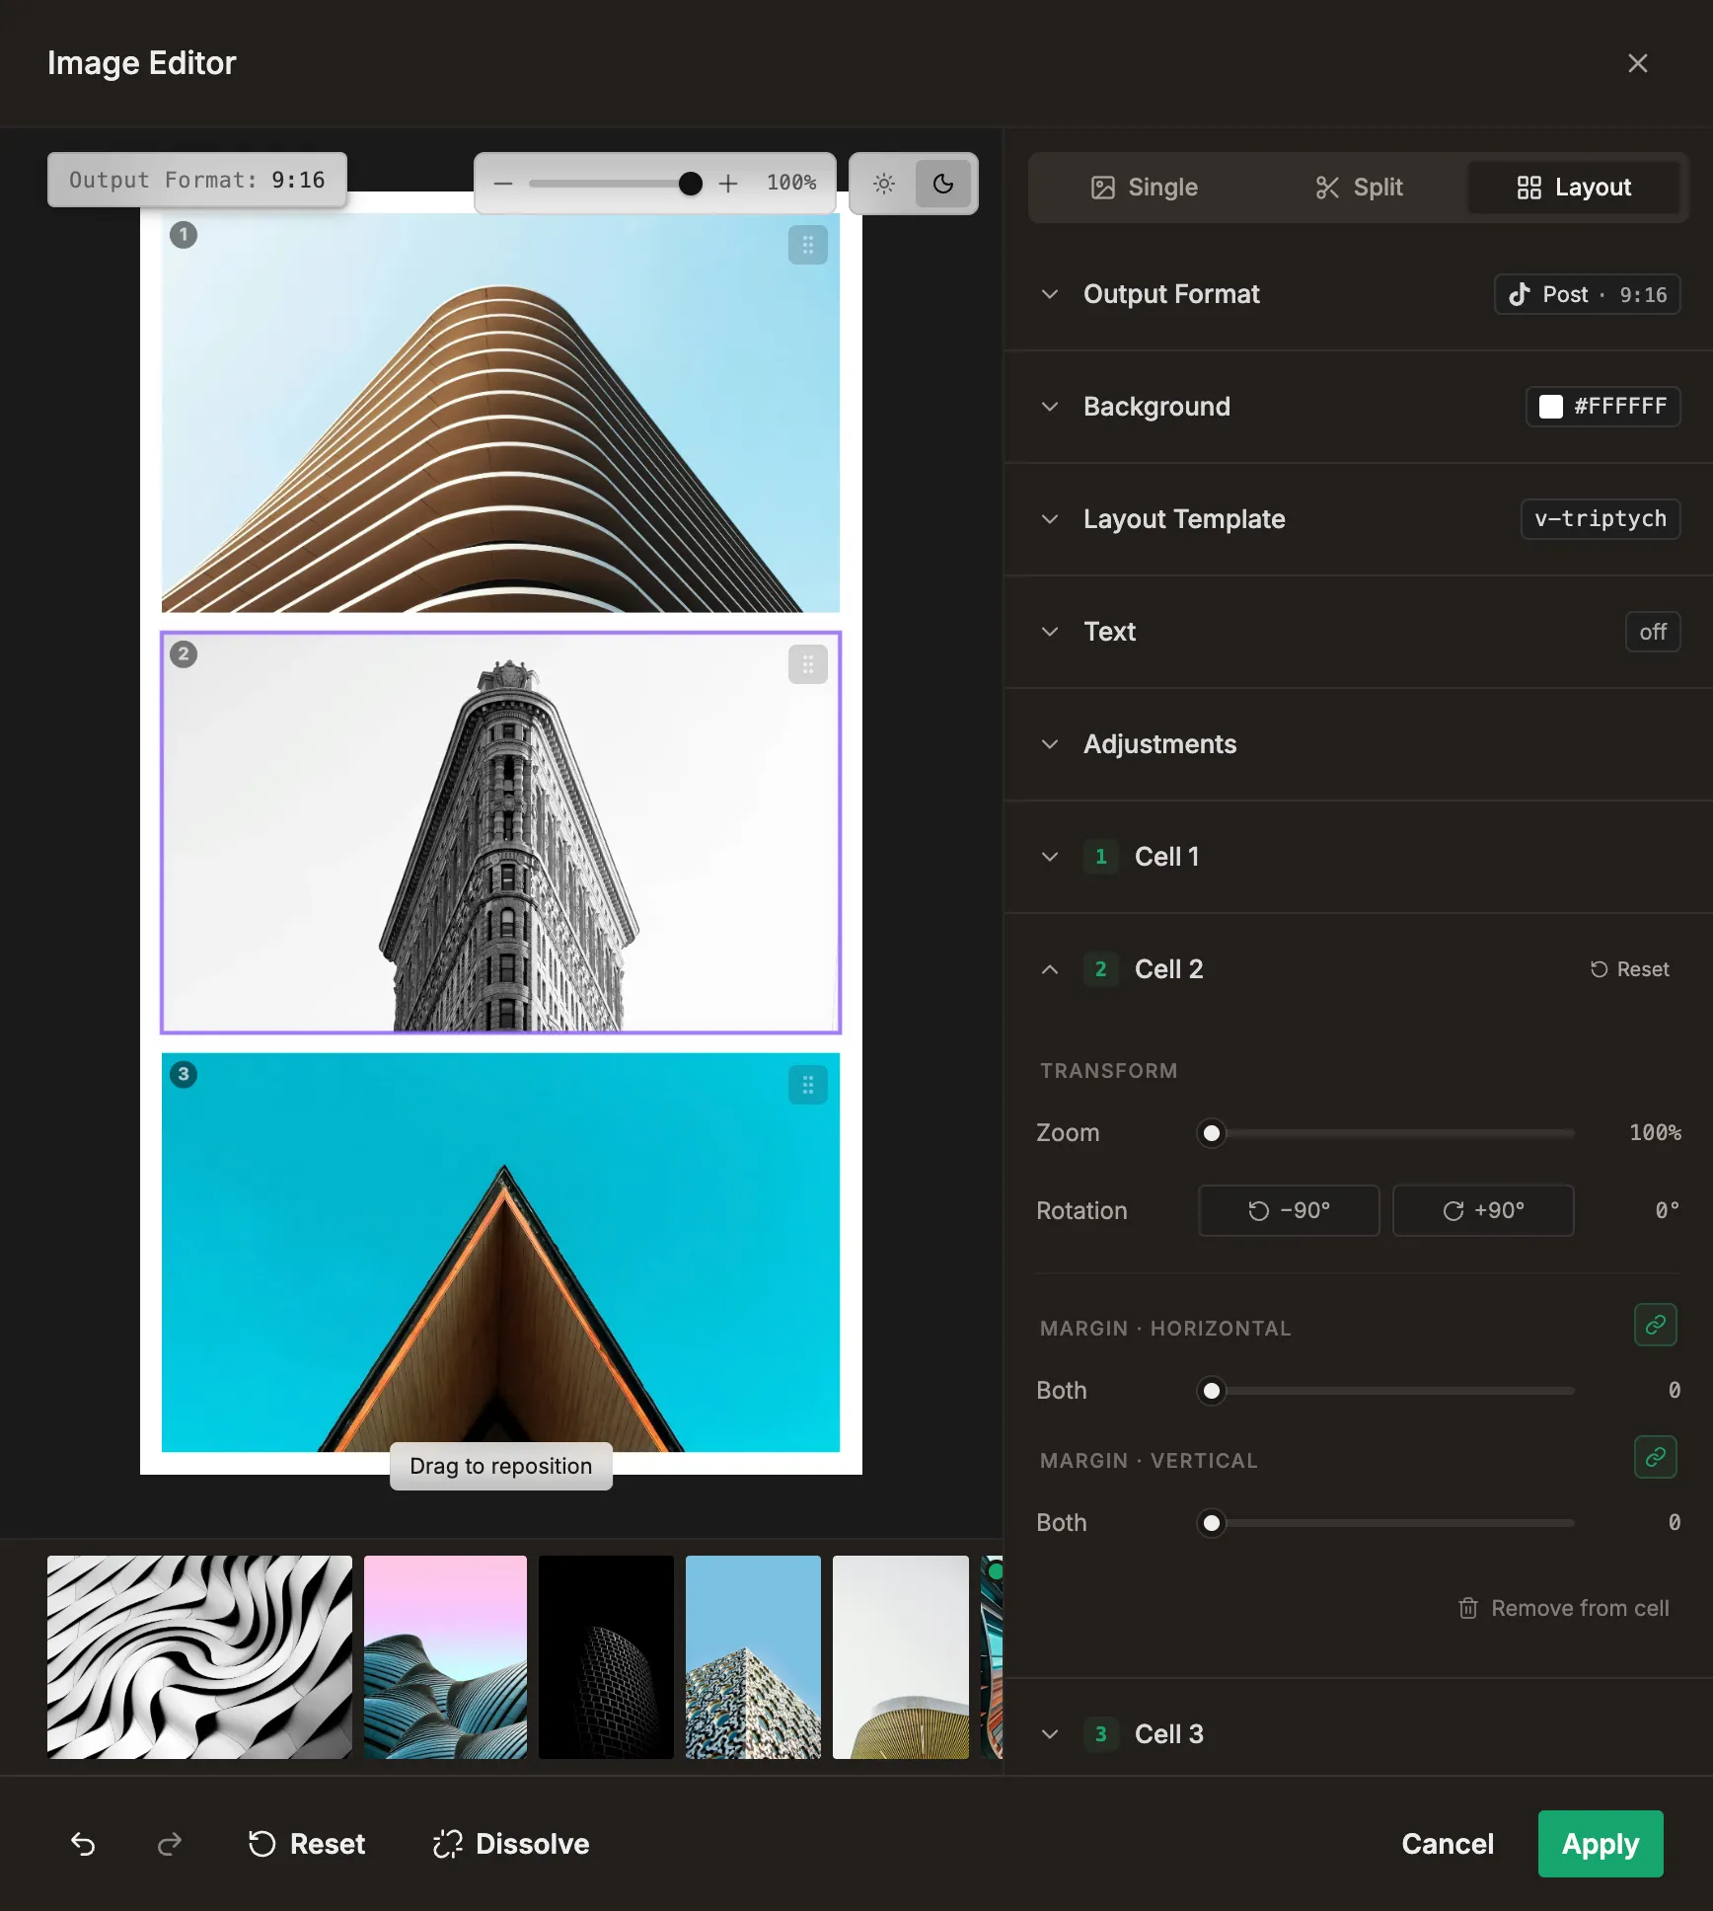Grab the drag handle on cell 3 image
This screenshot has height=1911, width=1713.
pos(808,1085)
